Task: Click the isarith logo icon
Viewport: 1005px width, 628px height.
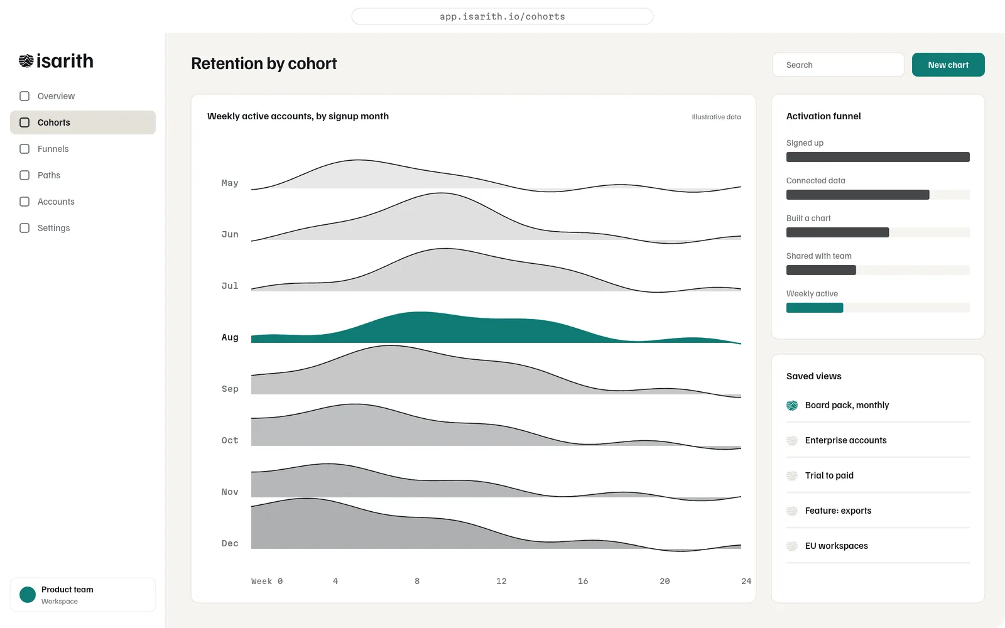Action: pyautogui.click(x=26, y=61)
